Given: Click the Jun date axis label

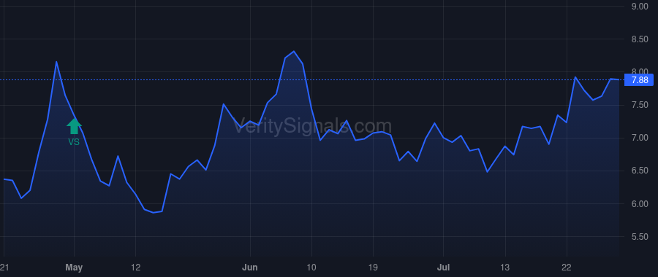Looking at the screenshot, I should (250, 268).
